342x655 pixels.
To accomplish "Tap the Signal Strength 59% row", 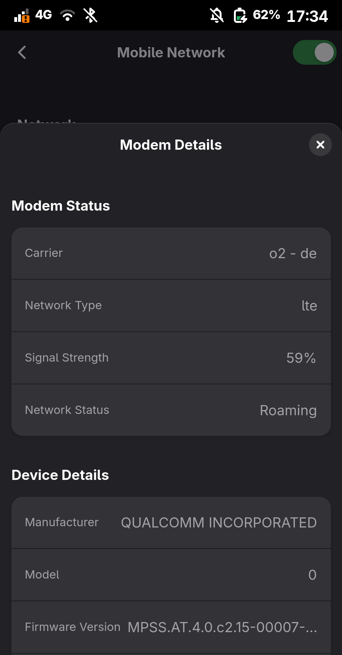I will pos(171,358).
